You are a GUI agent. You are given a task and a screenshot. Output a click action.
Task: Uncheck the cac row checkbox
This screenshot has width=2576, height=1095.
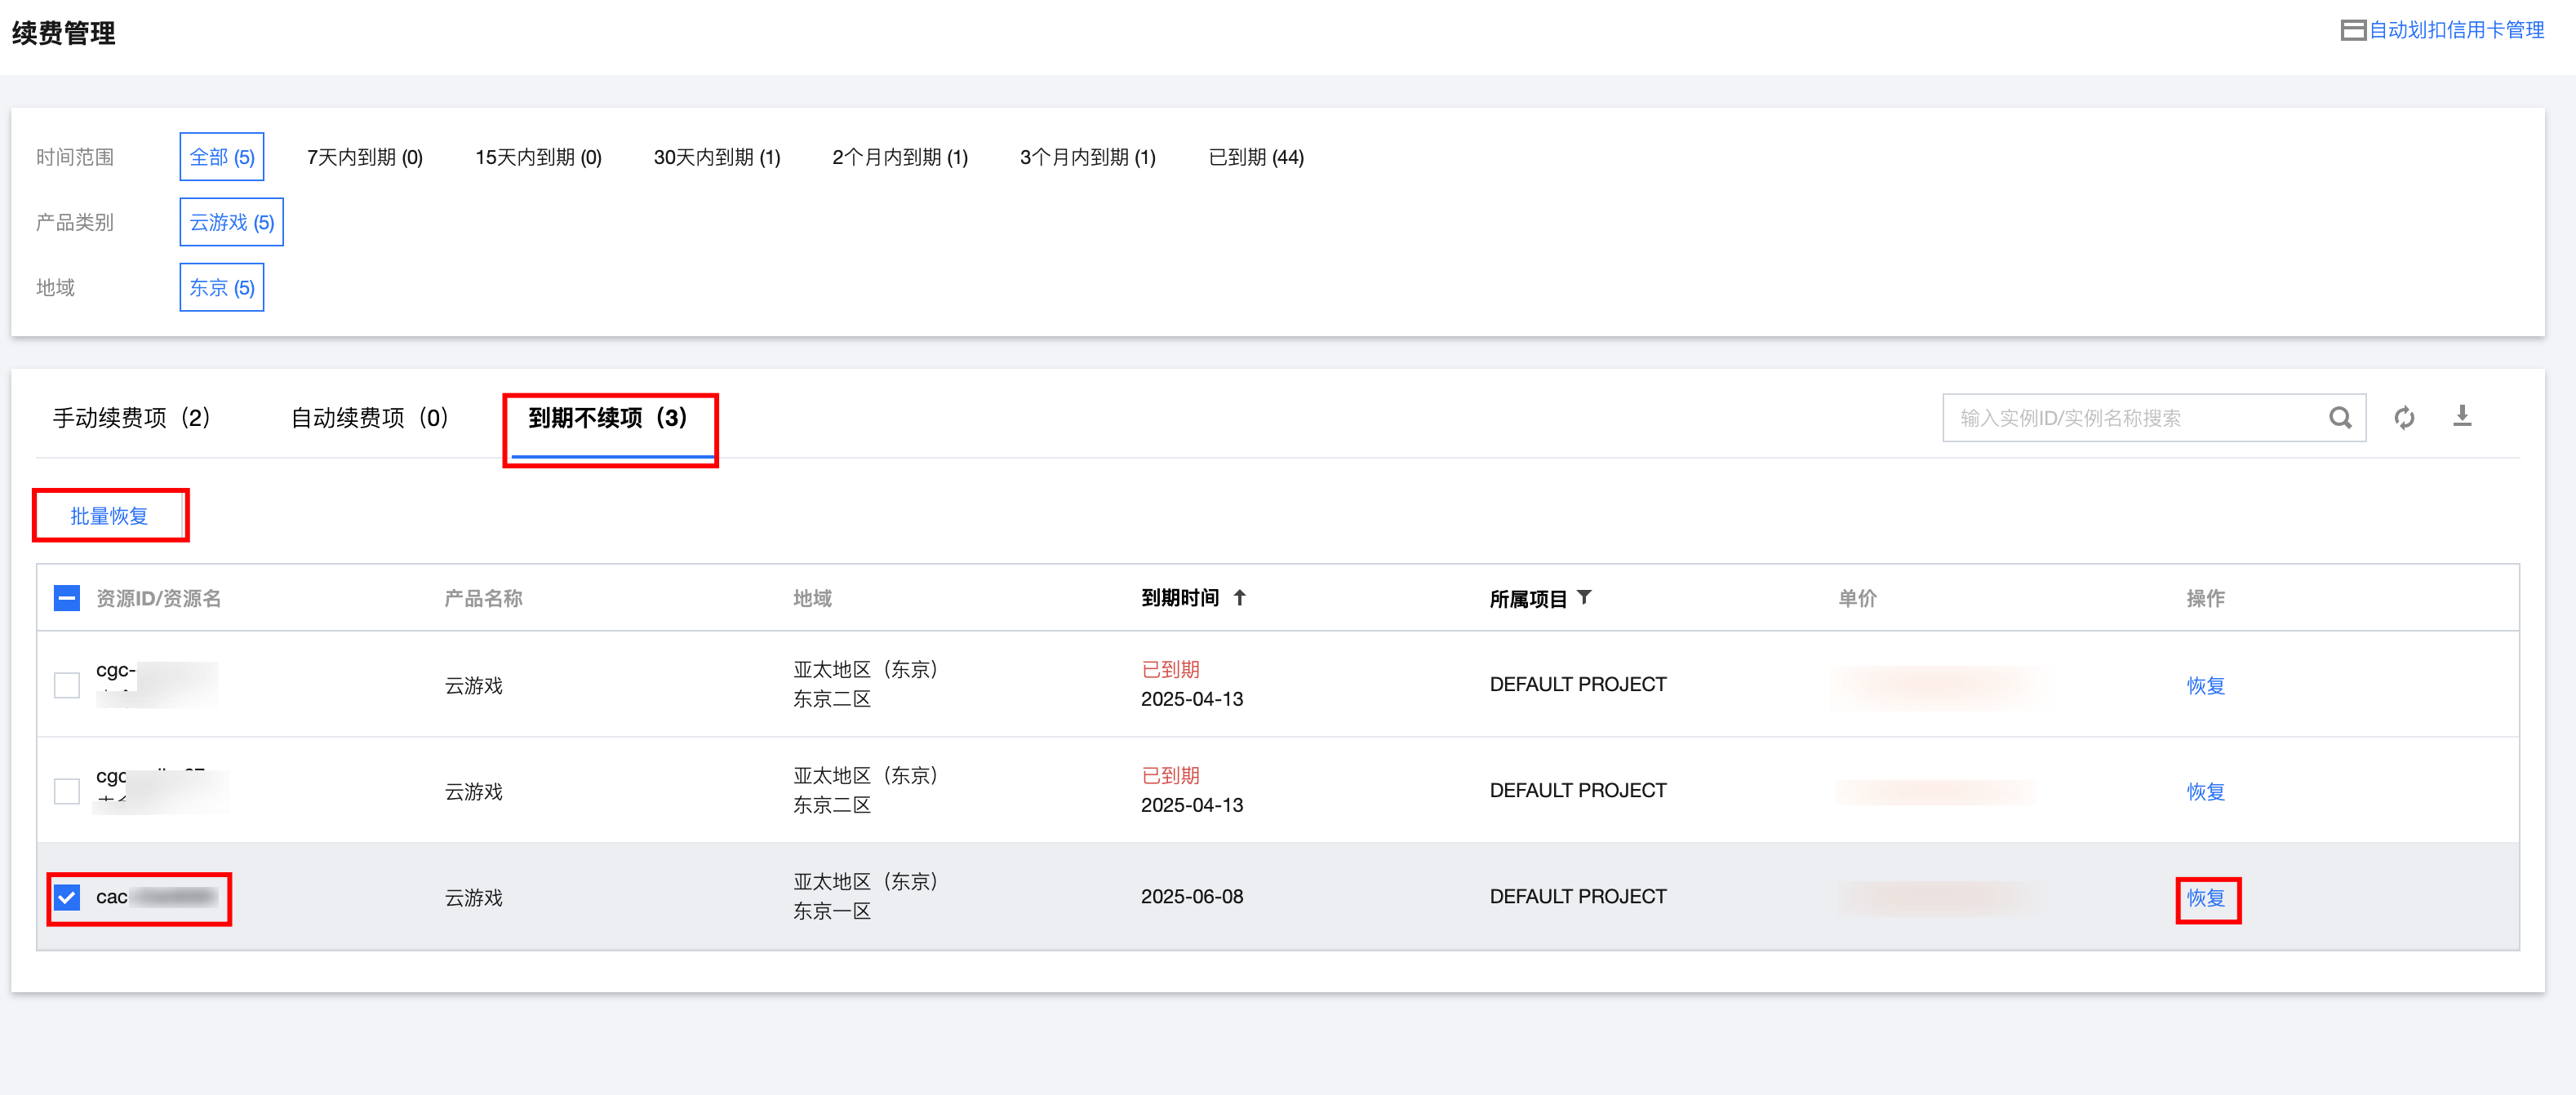pos(67,897)
